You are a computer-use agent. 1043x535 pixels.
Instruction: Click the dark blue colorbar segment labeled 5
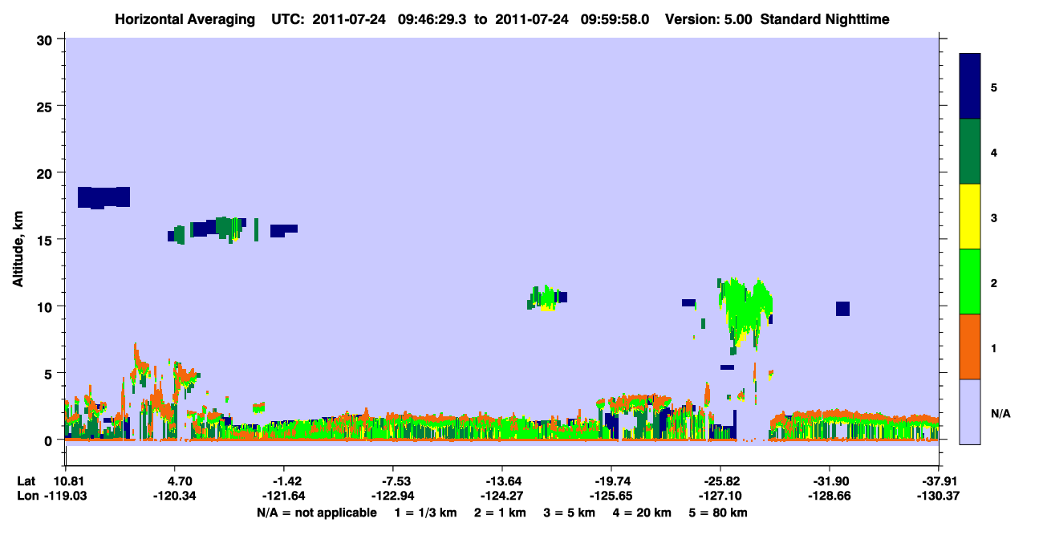(x=970, y=87)
